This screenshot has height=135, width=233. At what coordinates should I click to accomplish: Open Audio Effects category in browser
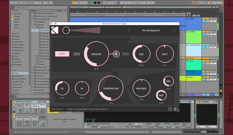point(19,45)
